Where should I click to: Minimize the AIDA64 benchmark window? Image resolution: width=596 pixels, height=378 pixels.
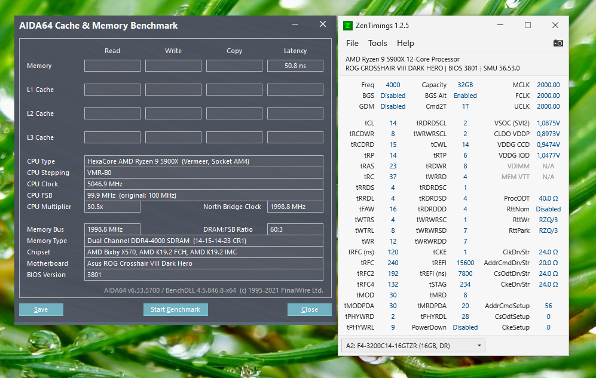click(295, 24)
